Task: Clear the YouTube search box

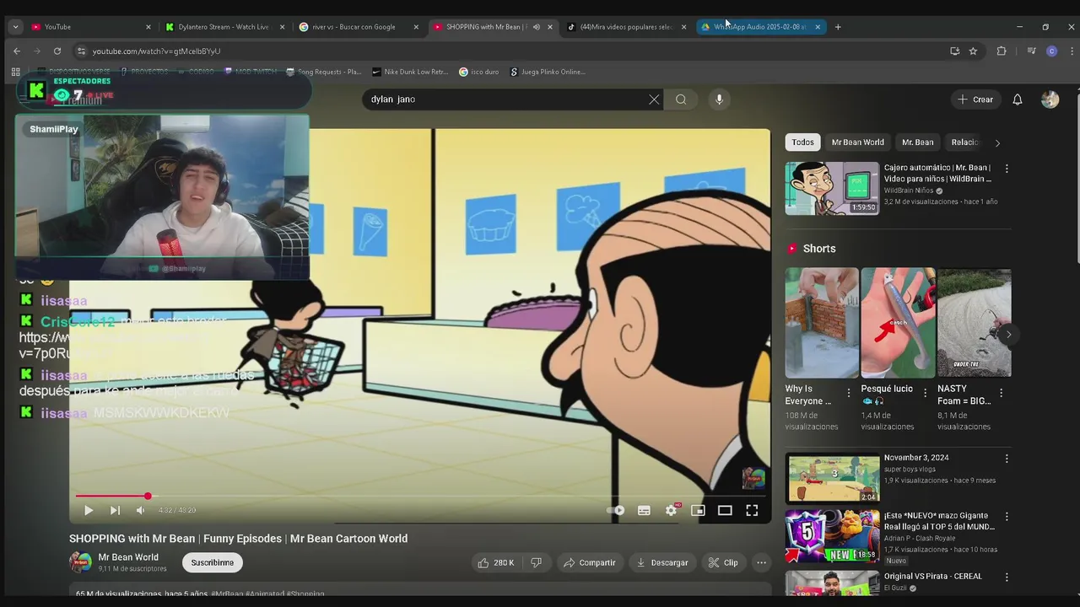Action: click(654, 99)
